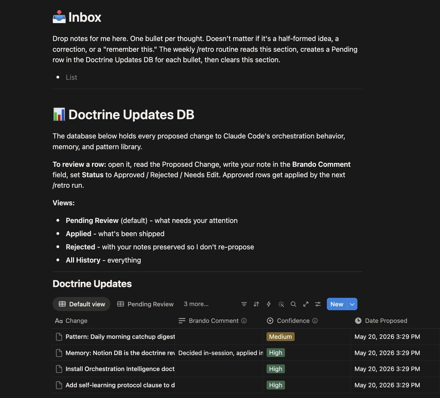Image resolution: width=440 pixels, height=398 pixels.
Task: Click the info icon next to Brando Comment
Action: pyautogui.click(x=244, y=321)
